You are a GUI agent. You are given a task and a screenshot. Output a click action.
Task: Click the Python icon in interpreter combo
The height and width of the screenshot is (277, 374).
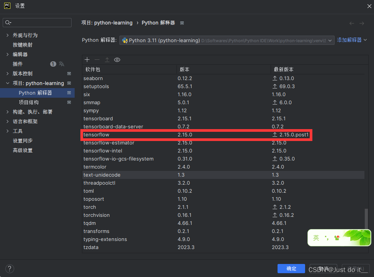(125, 40)
